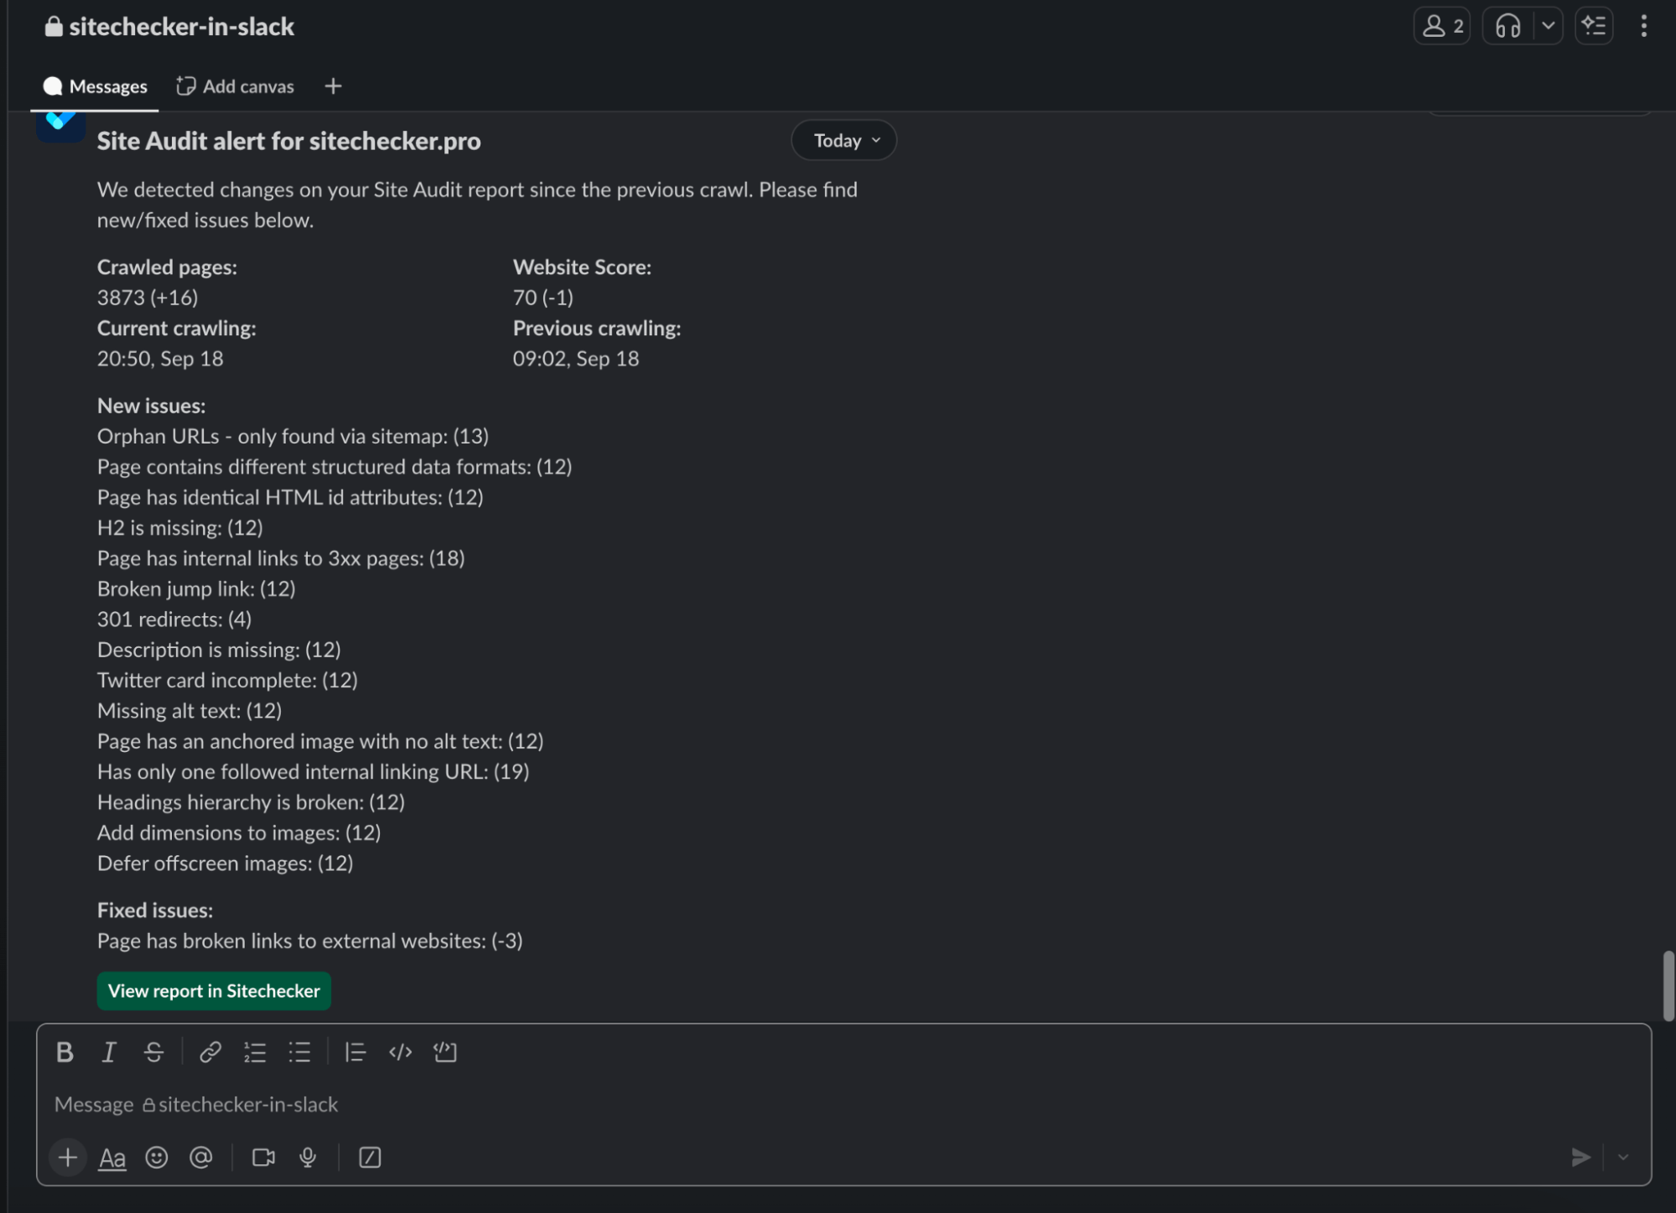This screenshot has height=1213, width=1676.
Task: Click Website Score value '70 (-1)'
Action: (x=543, y=298)
